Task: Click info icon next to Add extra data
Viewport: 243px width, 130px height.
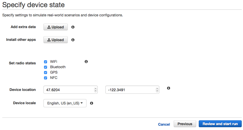Action: pos(73,27)
